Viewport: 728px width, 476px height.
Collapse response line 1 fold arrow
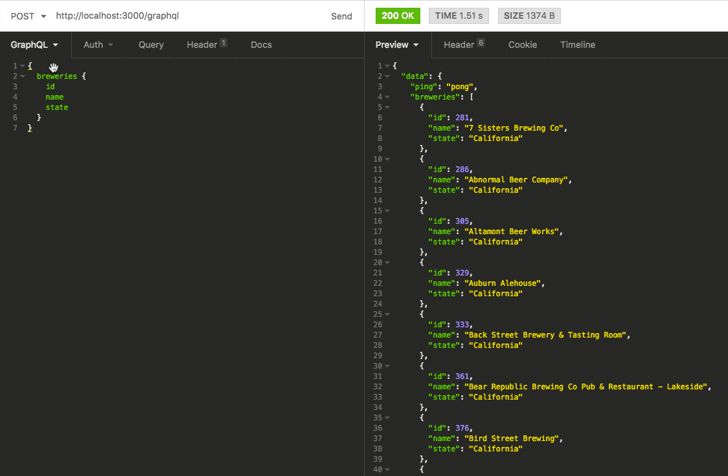(x=387, y=66)
